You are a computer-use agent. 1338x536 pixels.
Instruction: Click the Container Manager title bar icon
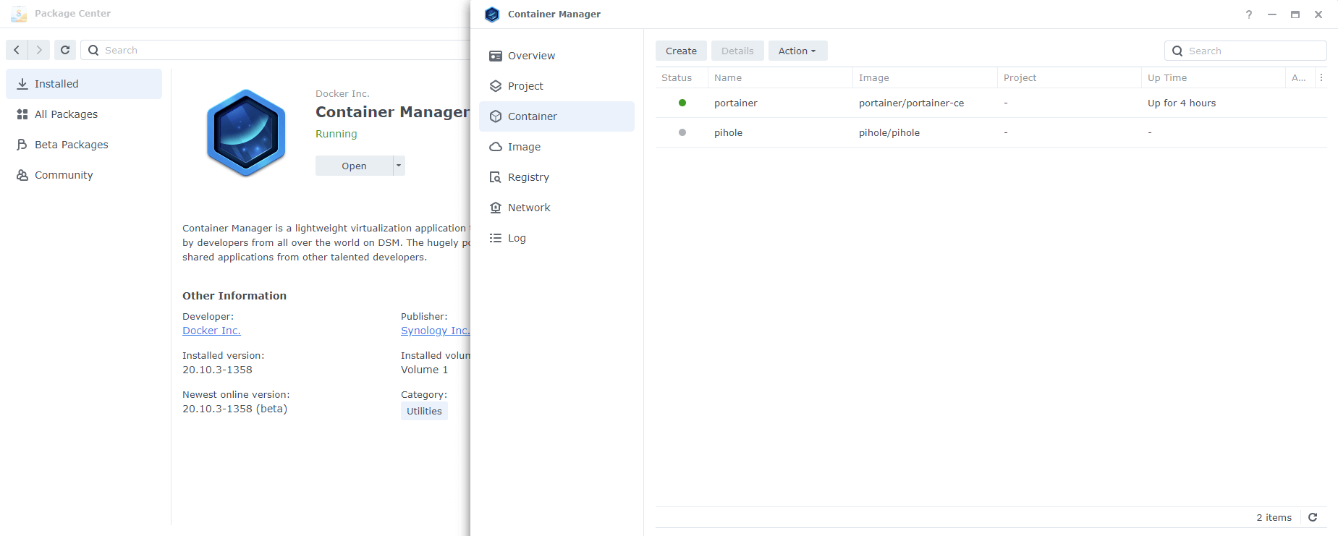[492, 14]
